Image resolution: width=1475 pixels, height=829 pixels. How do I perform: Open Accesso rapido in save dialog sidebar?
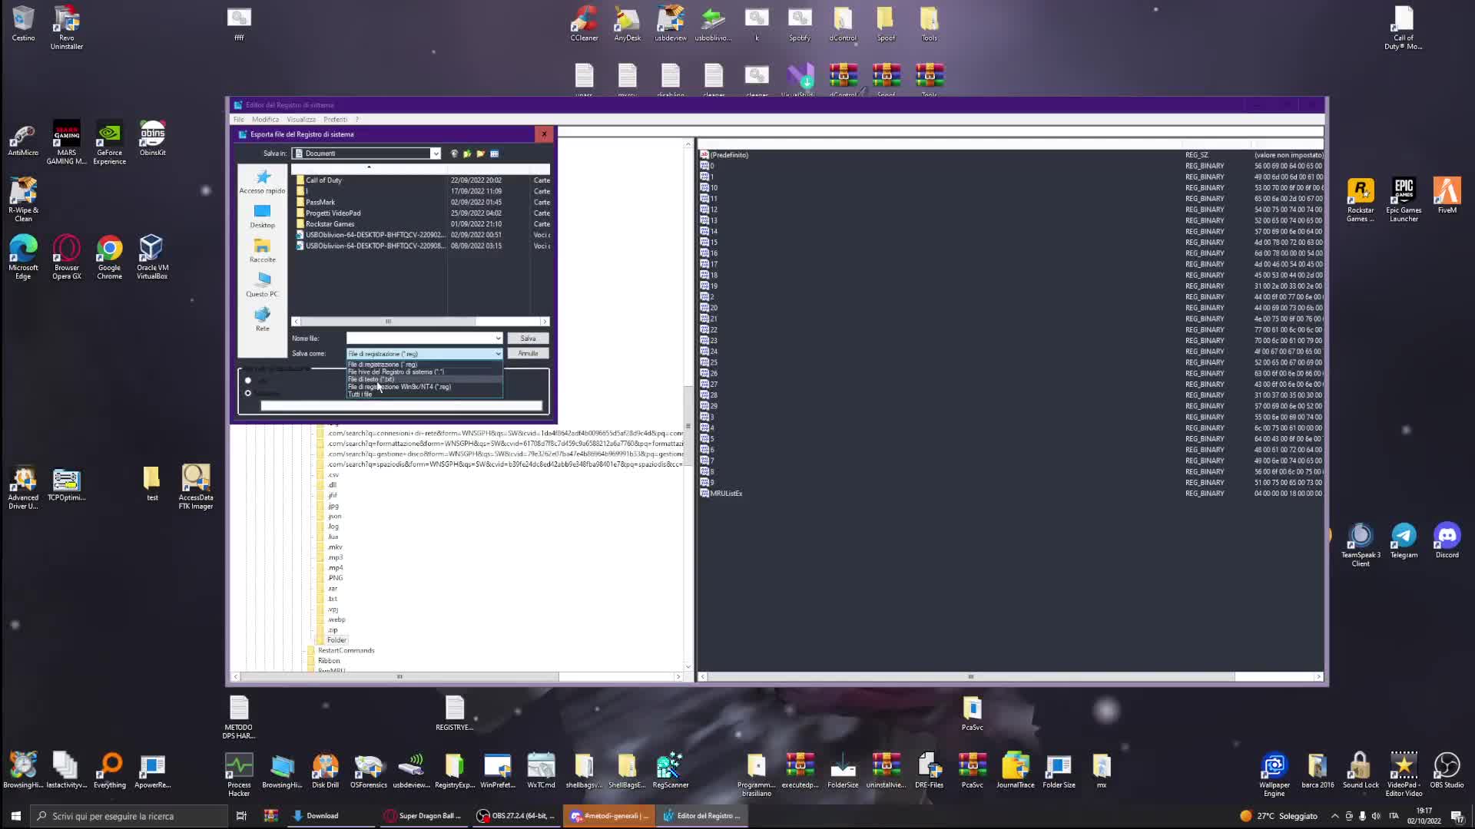click(x=262, y=181)
